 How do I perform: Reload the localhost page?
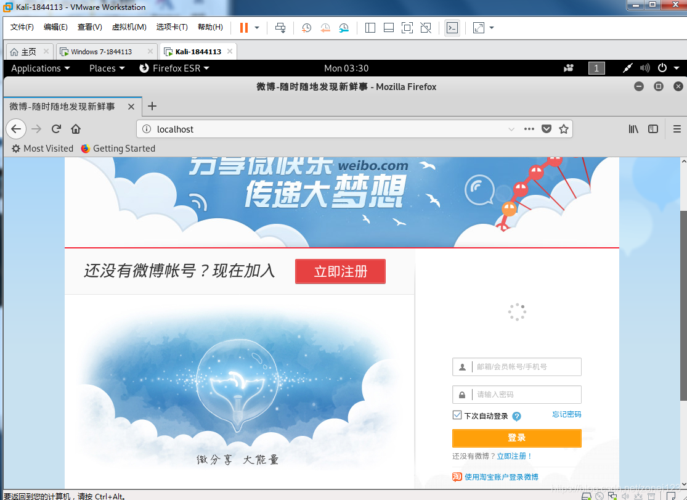point(56,129)
